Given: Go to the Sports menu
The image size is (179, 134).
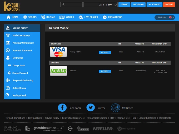Looking at the screenshot, I should [30, 17].
